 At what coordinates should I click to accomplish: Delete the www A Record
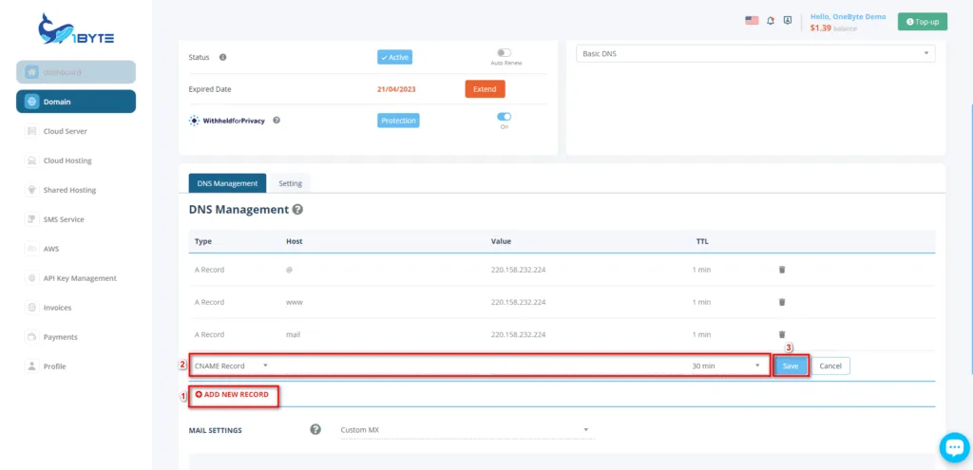[x=782, y=302]
